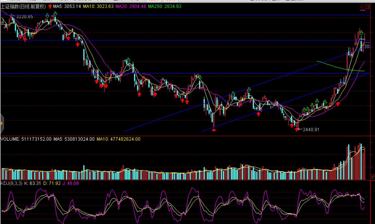Click the green sell arrow above the latest peak
The height and width of the screenshot is (224, 375).
pos(361,33)
